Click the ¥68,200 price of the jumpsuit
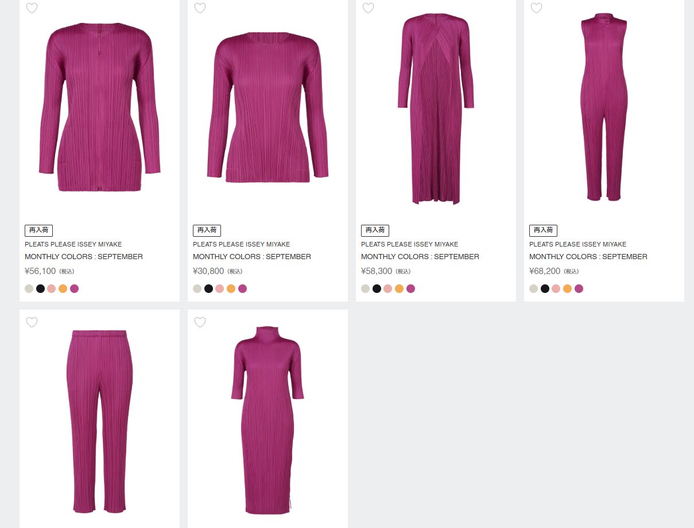This screenshot has height=528, width=694. 545,271
